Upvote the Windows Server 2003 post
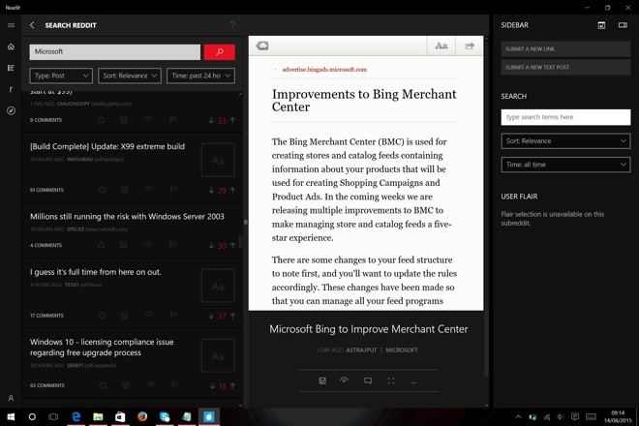 [x=232, y=245]
